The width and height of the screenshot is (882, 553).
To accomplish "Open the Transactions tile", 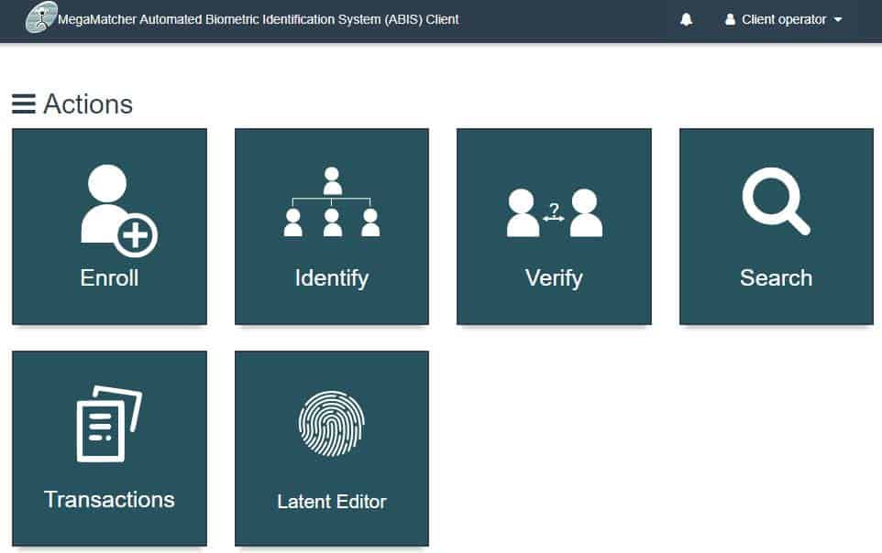I will click(110, 449).
